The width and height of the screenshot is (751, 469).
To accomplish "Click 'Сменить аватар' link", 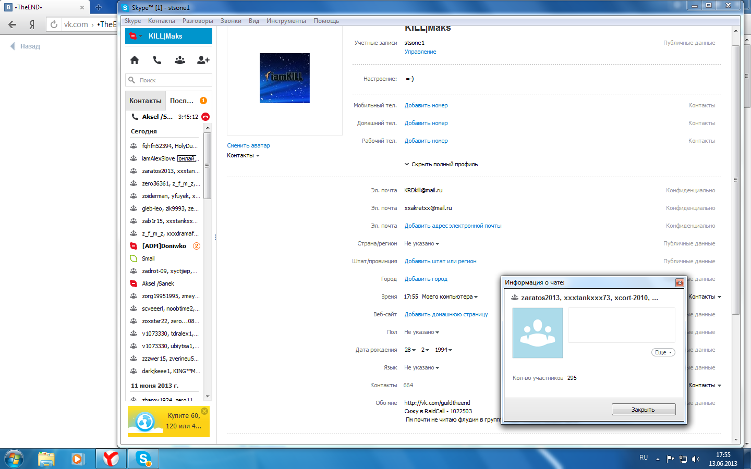I will point(248,145).
